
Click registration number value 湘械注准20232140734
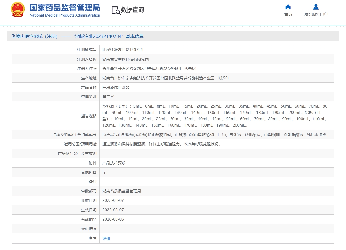(x=122, y=50)
